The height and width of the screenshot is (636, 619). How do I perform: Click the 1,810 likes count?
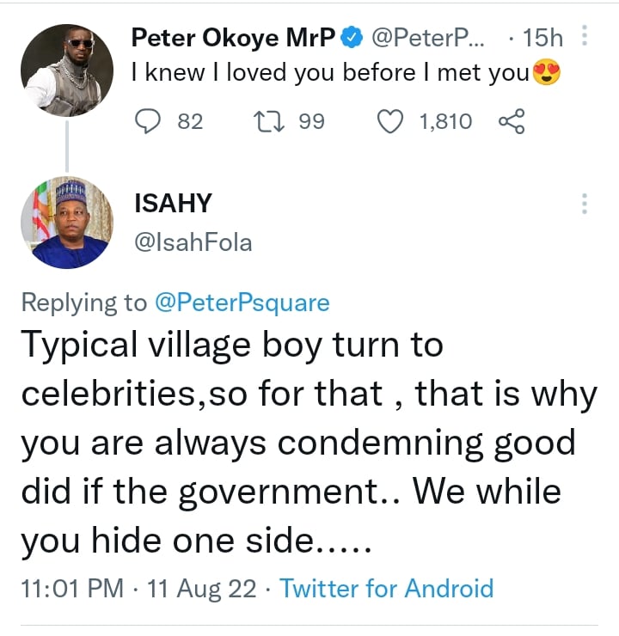click(x=445, y=121)
